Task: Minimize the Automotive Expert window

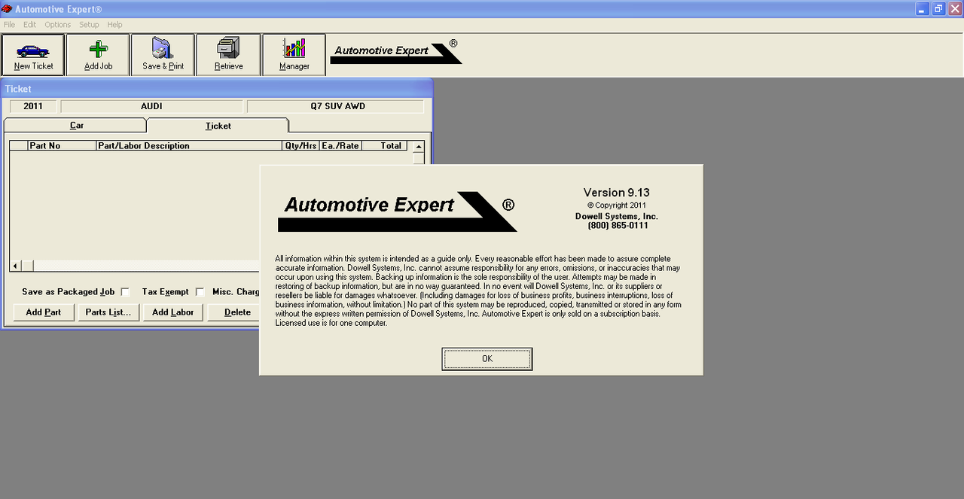Action: pos(923,9)
